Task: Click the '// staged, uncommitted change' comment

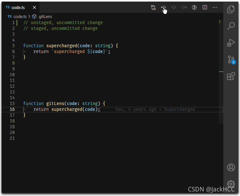Action: [x=60, y=29]
